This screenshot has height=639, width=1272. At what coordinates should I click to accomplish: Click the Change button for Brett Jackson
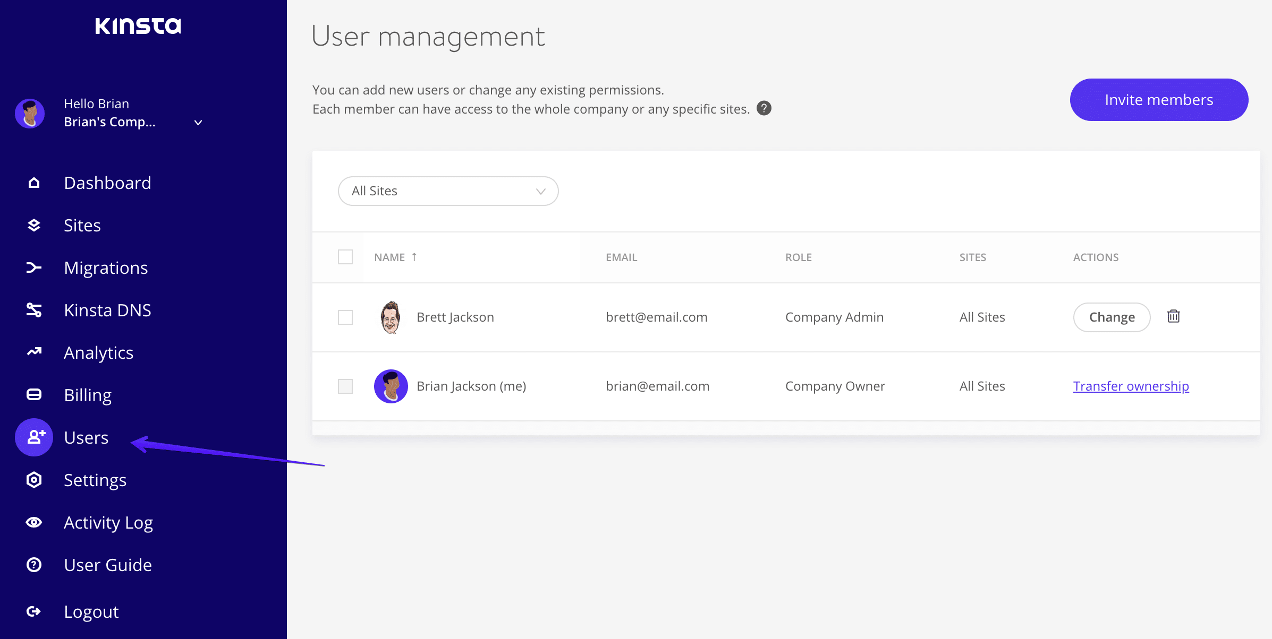(1111, 317)
